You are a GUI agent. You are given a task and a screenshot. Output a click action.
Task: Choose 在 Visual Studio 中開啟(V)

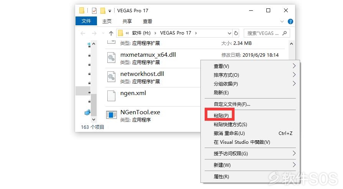(250, 142)
